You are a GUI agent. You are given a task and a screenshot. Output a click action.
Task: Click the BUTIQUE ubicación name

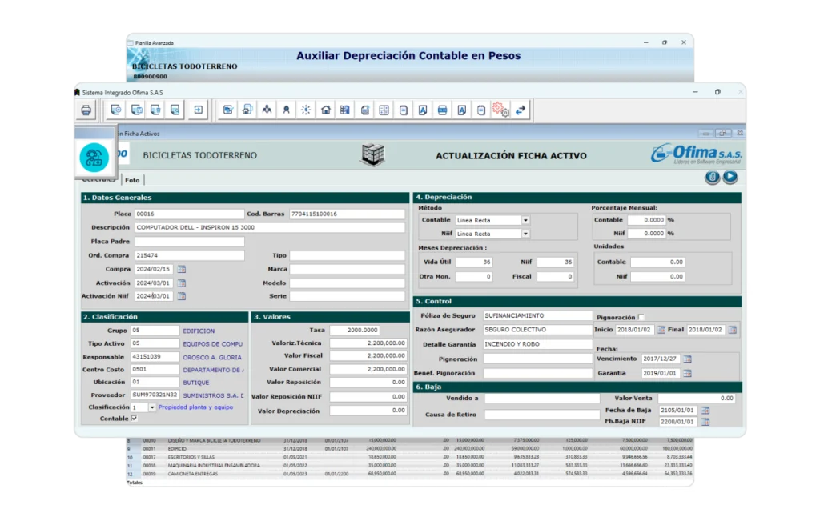click(196, 383)
